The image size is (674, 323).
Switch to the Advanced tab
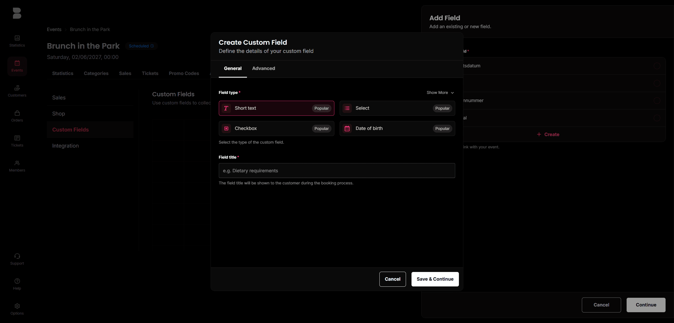pyautogui.click(x=263, y=68)
